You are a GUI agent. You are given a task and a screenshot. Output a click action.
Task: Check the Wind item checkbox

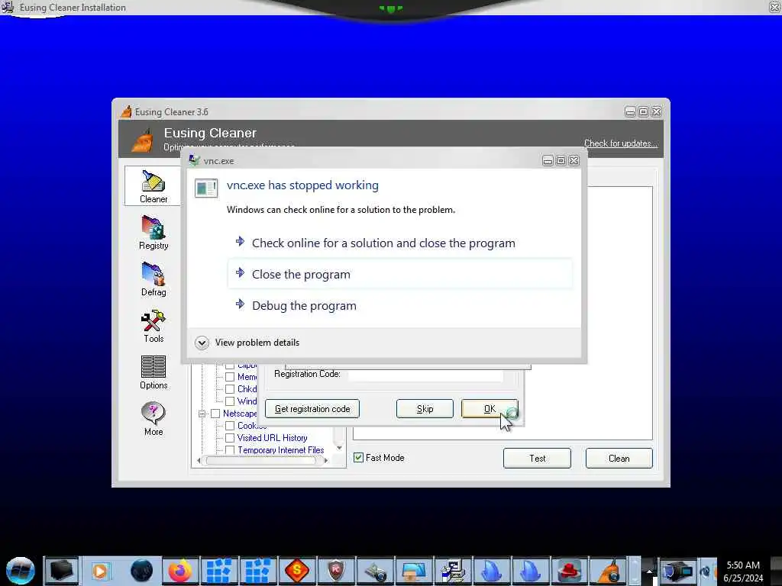[x=230, y=401]
